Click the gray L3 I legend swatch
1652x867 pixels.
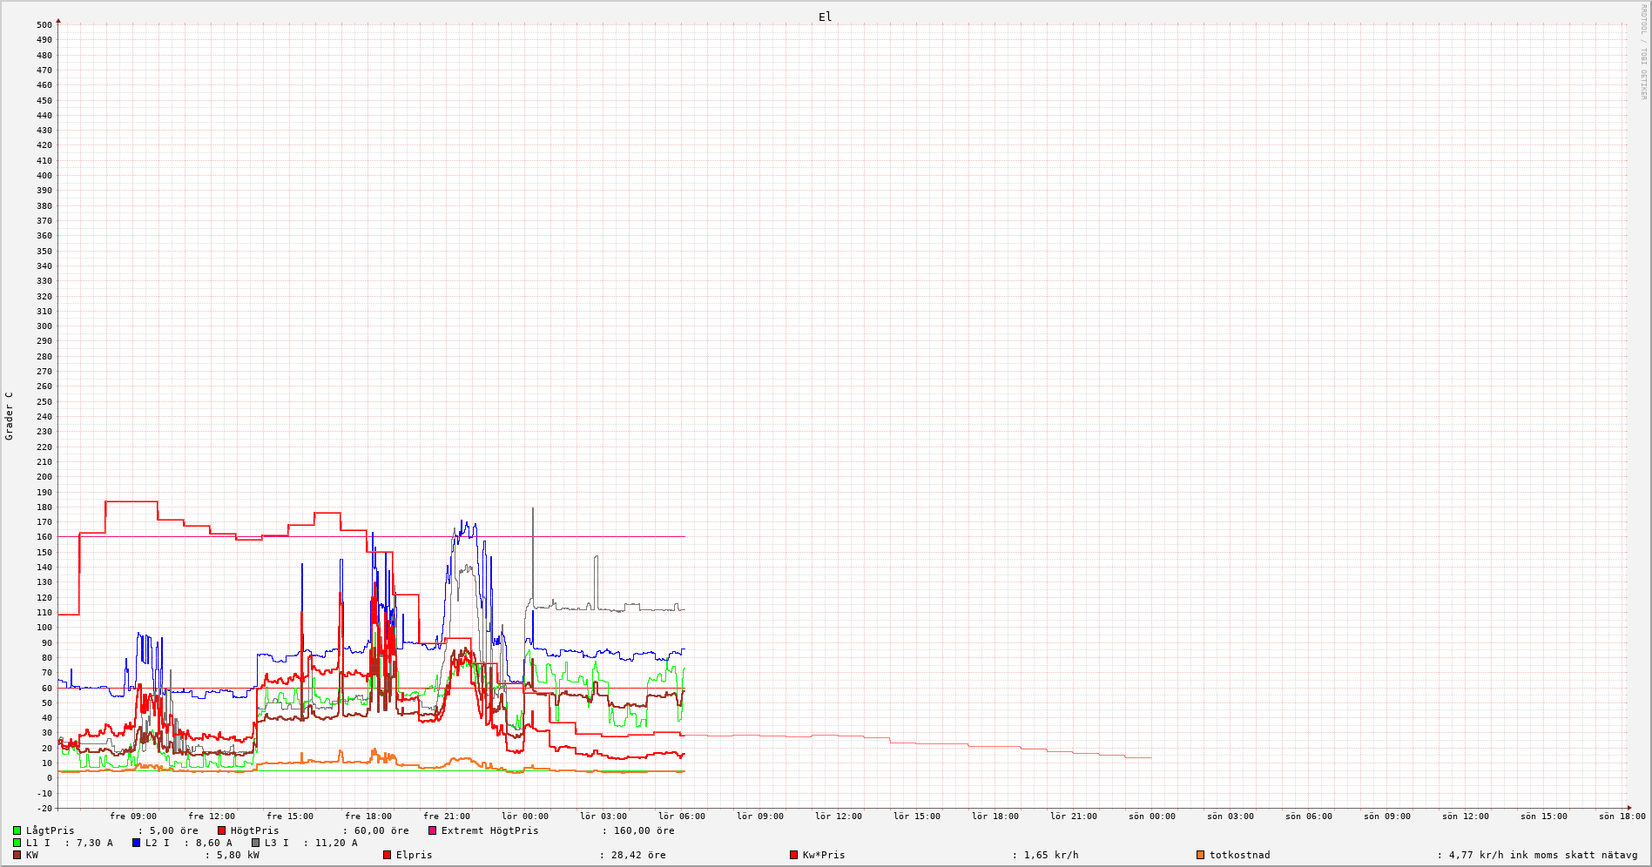pos(256,843)
